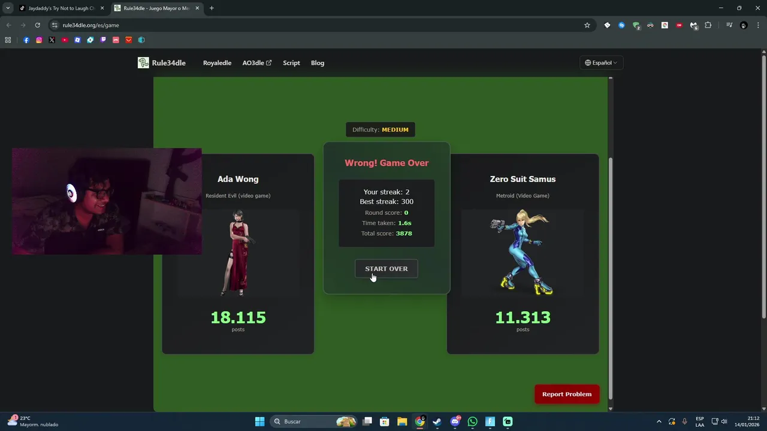Screen dimensions: 767x431
Task: Click the 'Wrong! Game Over' heading
Action: click(386, 163)
